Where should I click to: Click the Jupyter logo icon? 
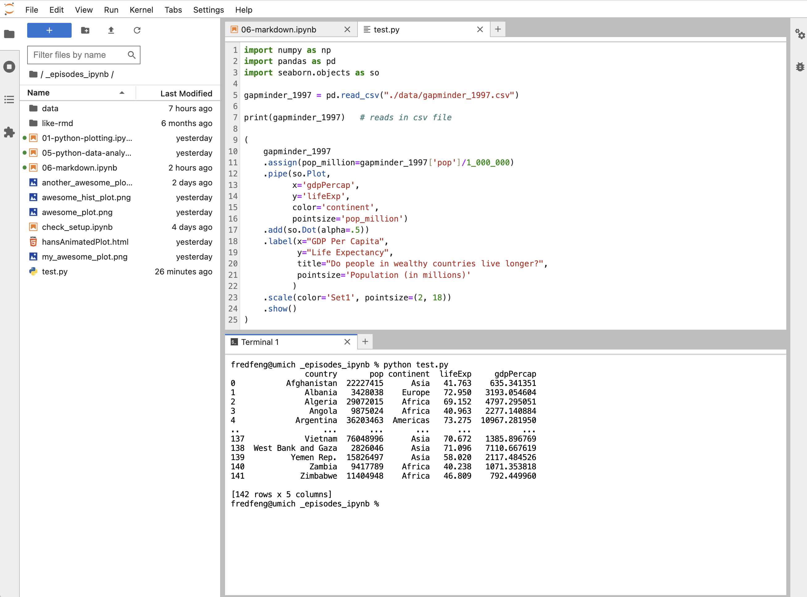(x=9, y=9)
